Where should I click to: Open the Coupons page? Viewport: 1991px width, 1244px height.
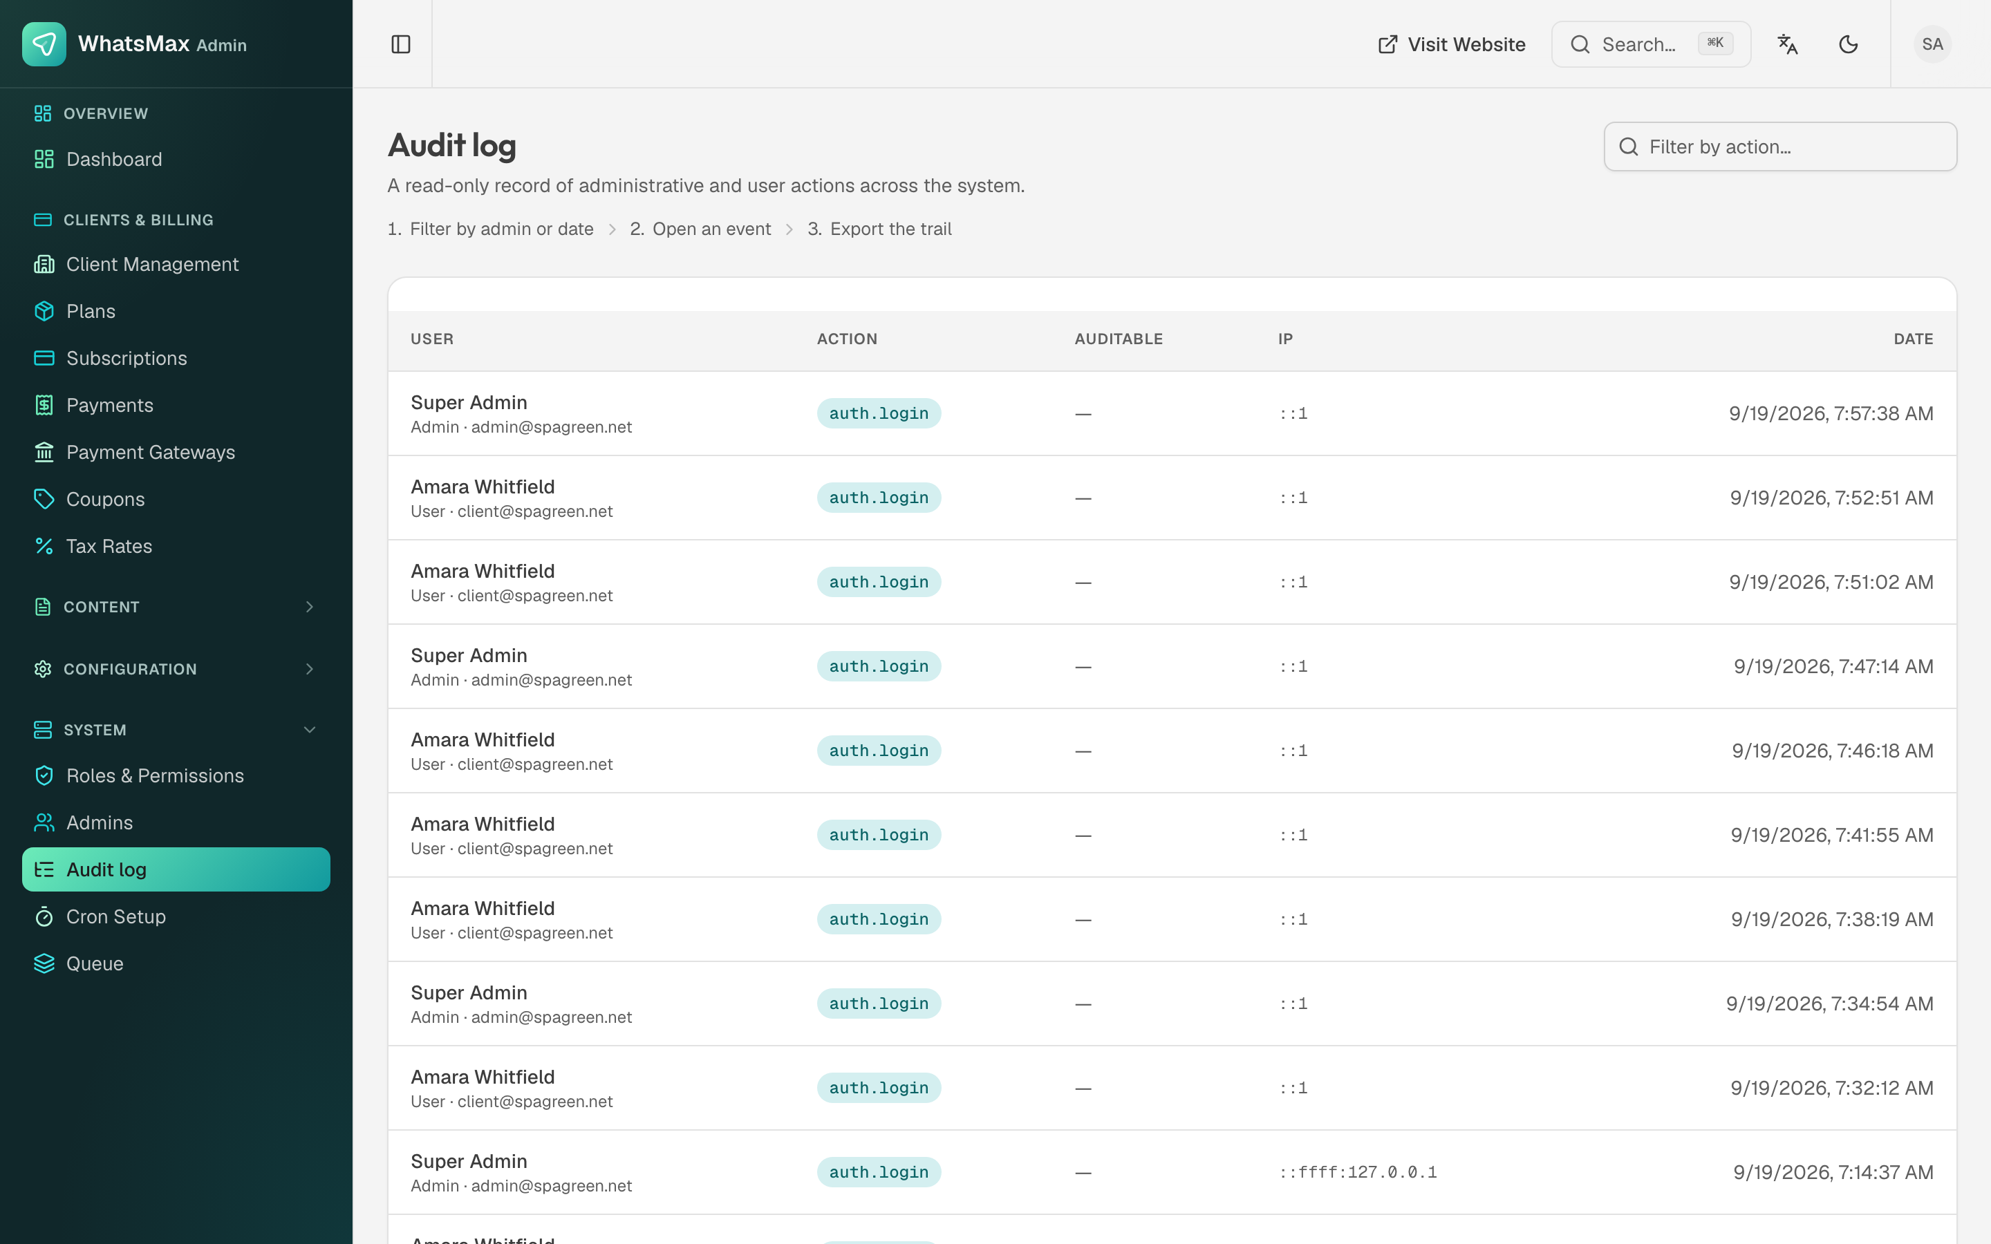pos(176,498)
